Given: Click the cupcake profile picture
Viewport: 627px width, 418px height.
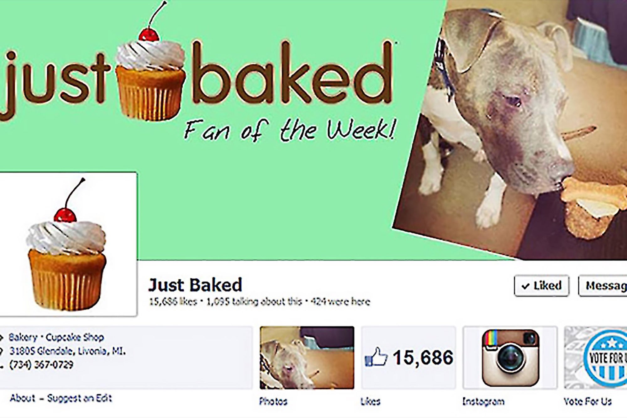Looking at the screenshot, I should 68,244.
